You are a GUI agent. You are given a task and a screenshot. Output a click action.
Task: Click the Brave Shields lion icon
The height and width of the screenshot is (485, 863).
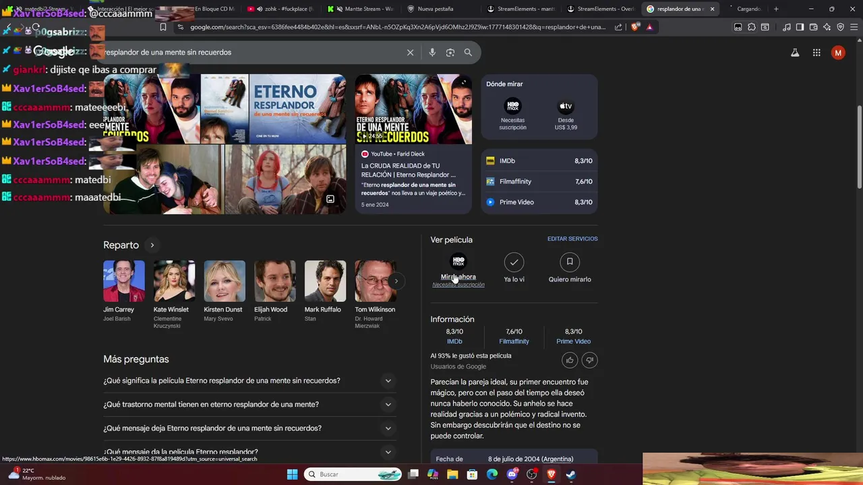[636, 27]
